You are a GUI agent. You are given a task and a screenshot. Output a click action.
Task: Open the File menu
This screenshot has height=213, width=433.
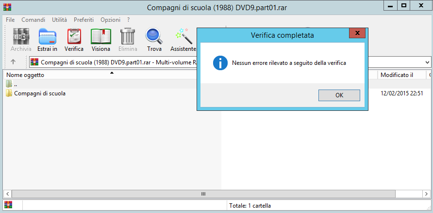(x=10, y=20)
